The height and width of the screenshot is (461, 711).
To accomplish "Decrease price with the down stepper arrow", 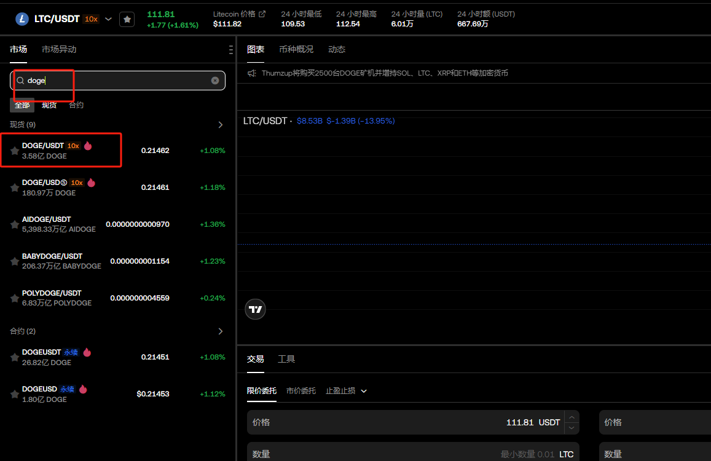I will 572,428.
